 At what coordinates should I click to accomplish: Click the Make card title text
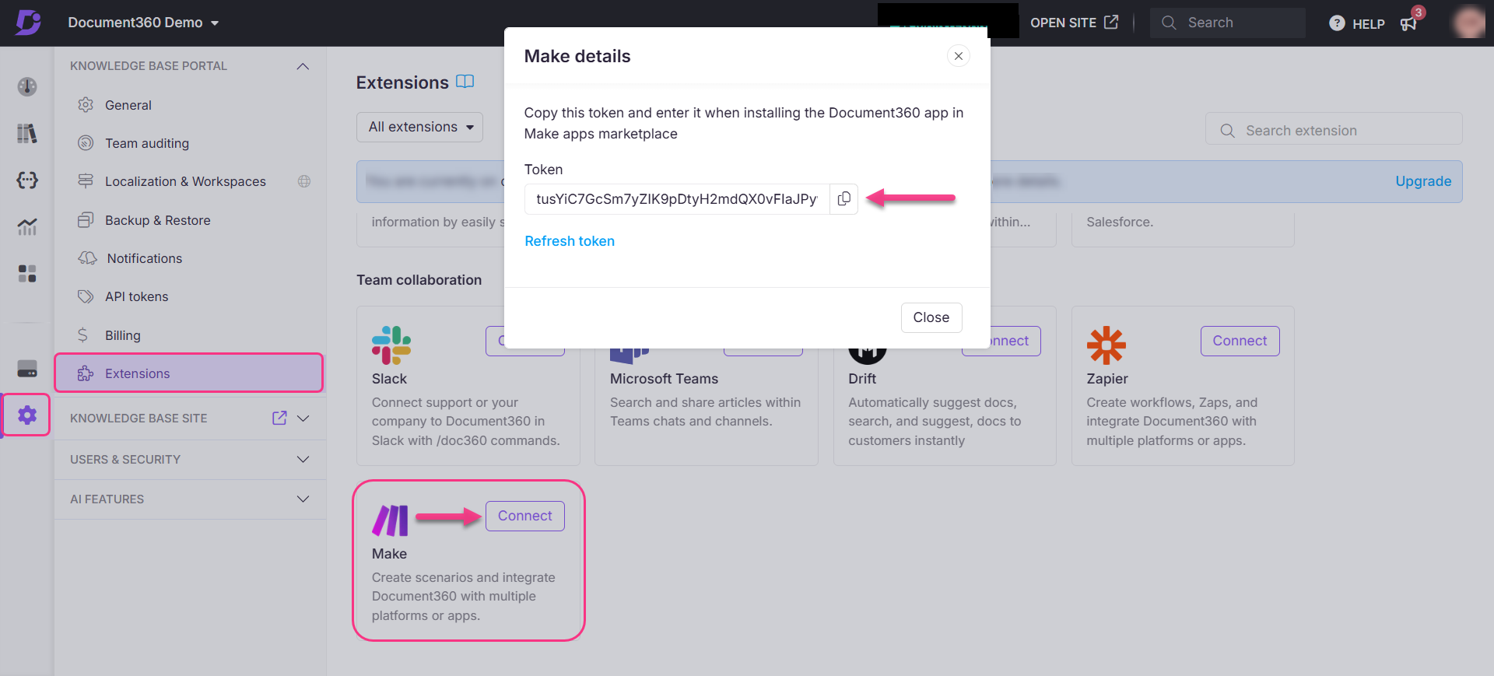pos(389,554)
